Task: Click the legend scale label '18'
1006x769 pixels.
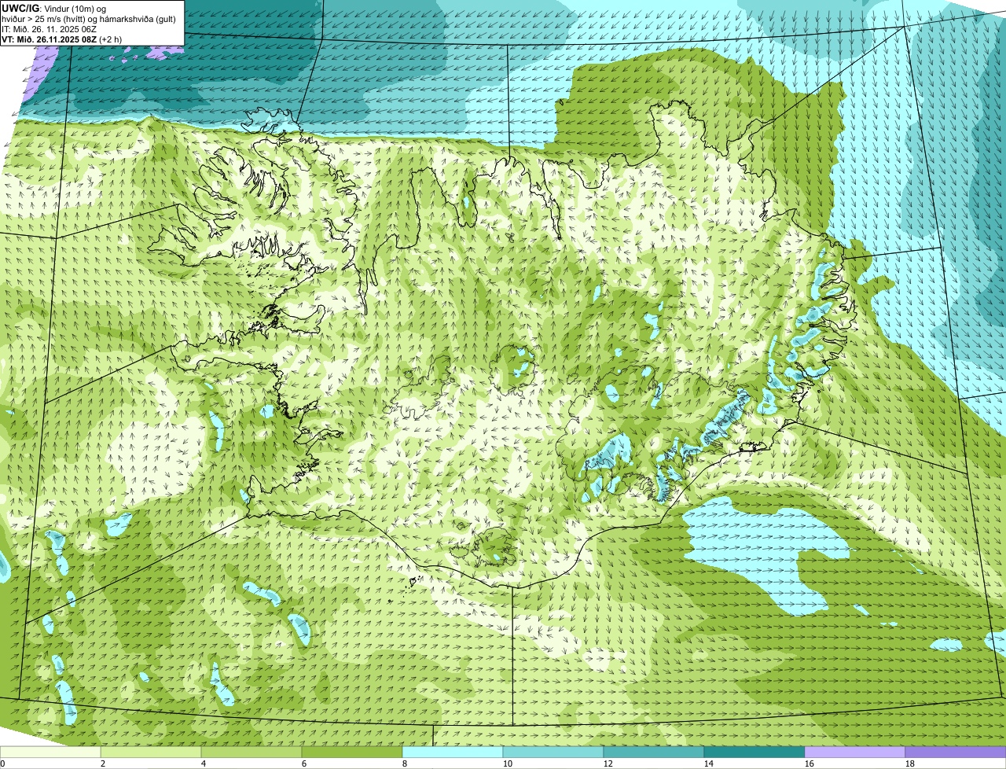Action: (x=910, y=763)
